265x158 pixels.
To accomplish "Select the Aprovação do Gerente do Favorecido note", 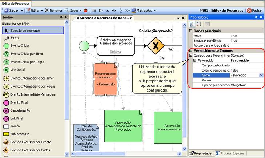I will (123, 126).
